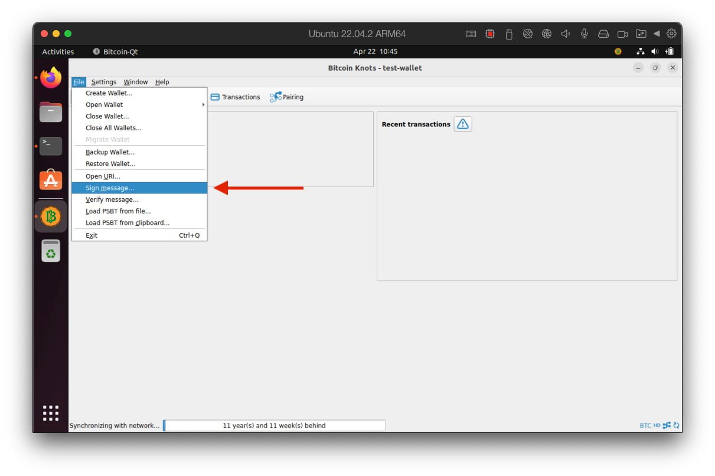Image resolution: width=715 pixels, height=476 pixels.
Task: Click the macOS green zoom button of VM window
Action: click(x=68, y=34)
